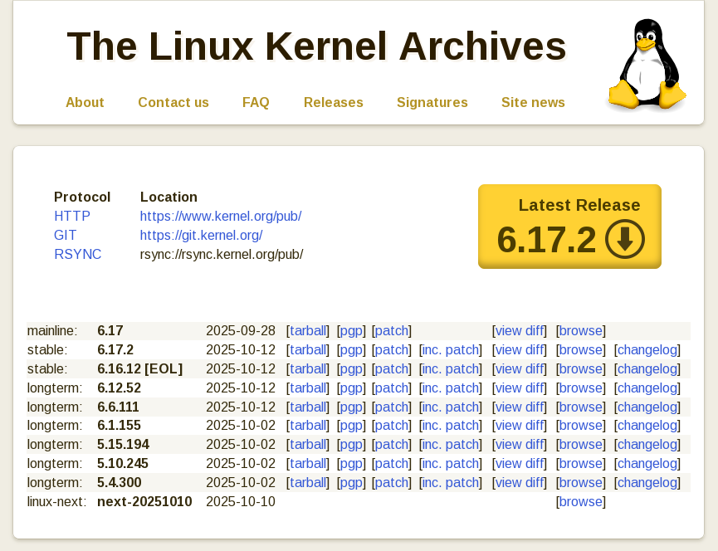View diff for 6.16.12 [EOL]
Image resolution: width=718 pixels, height=551 pixels.
(520, 369)
